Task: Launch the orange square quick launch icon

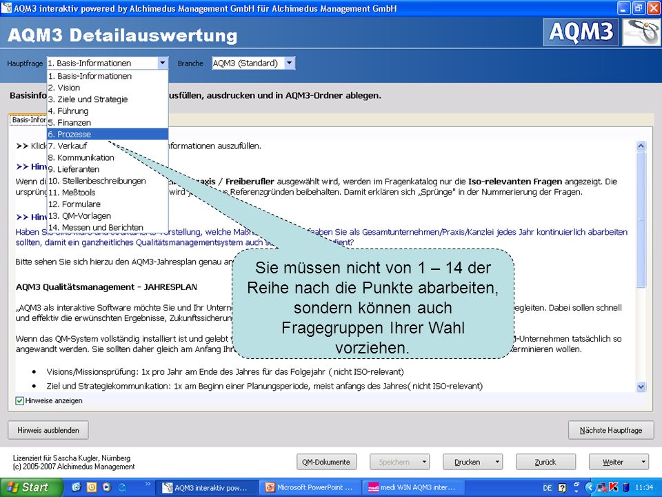Action: [x=92, y=487]
